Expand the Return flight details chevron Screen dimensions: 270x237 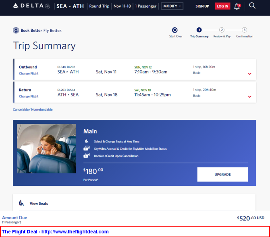249,97
